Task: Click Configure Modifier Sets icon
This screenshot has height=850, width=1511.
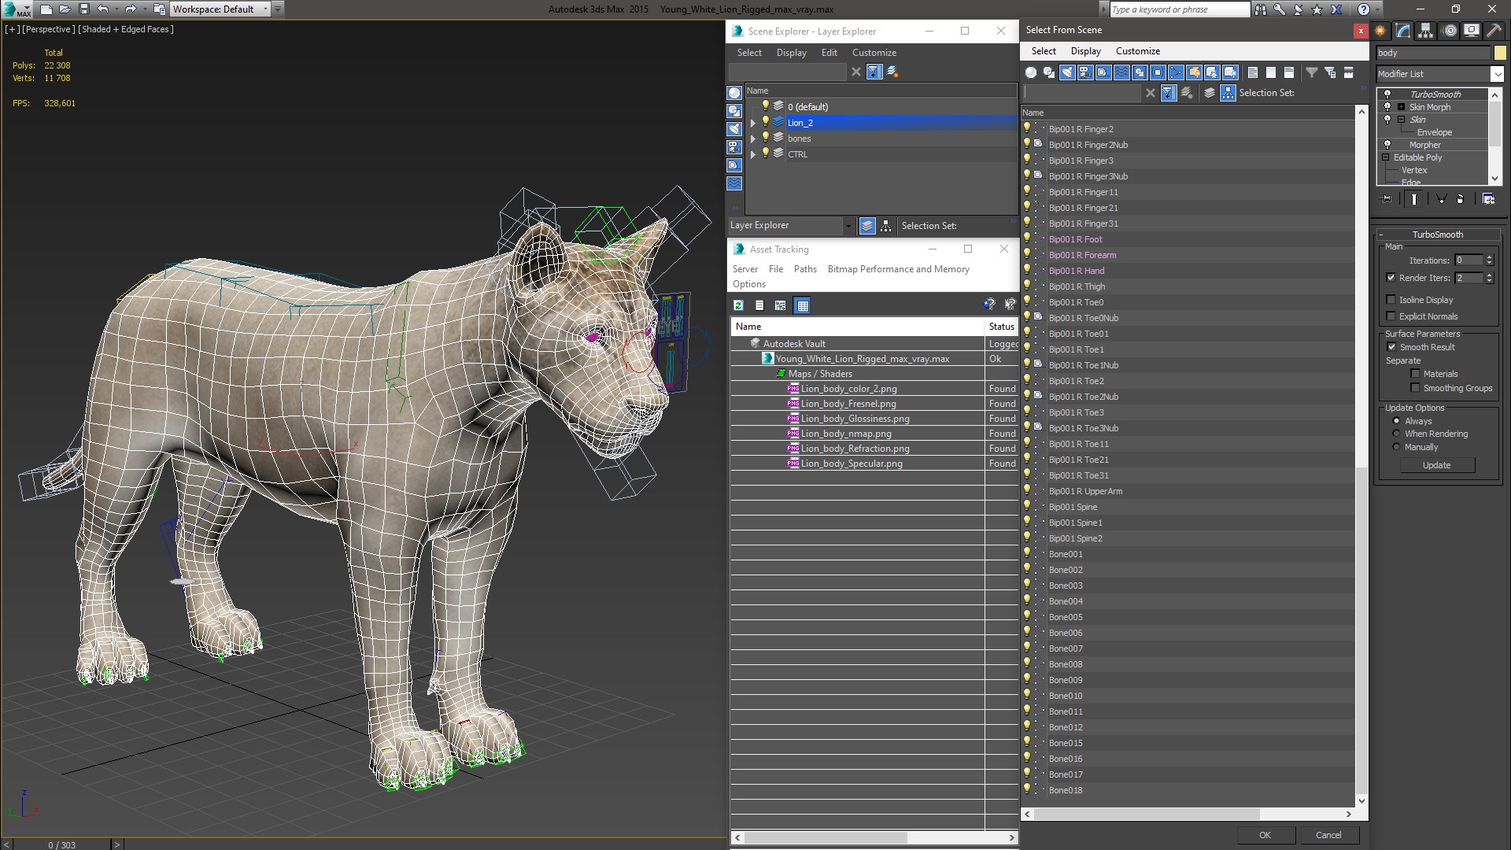Action: click(x=1488, y=199)
